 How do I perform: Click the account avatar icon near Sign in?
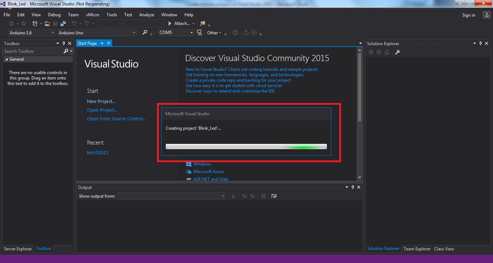[x=487, y=15]
